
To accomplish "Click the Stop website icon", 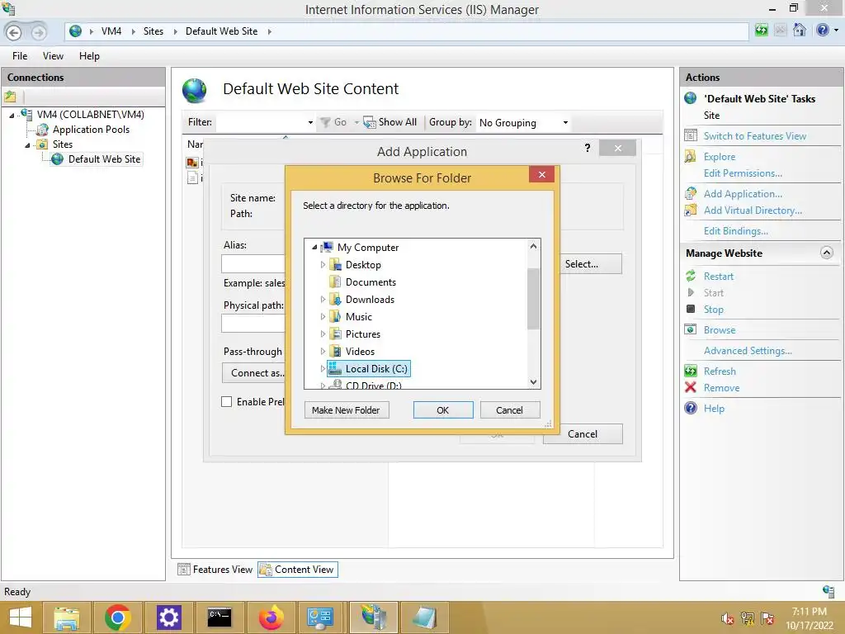I will [x=691, y=309].
